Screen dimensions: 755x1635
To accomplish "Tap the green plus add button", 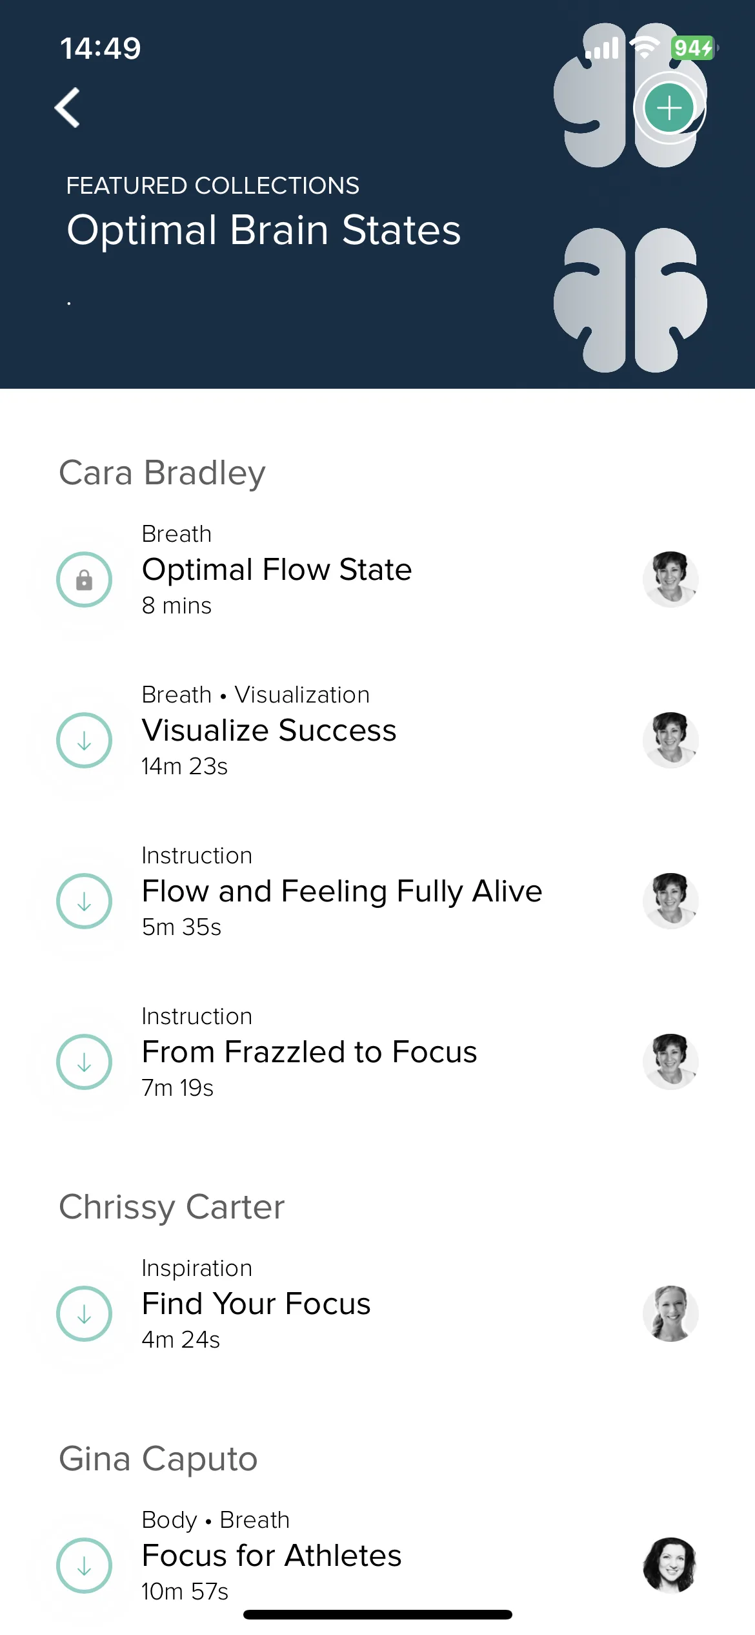I will (x=669, y=108).
